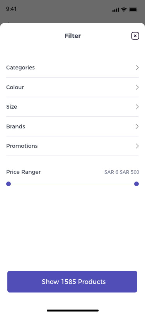The width and height of the screenshot is (145, 315).
Task: Click the middle of the price range track
Action: pos(73,184)
